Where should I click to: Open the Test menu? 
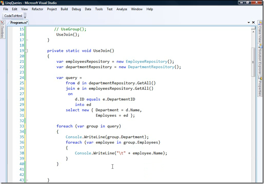109,9
